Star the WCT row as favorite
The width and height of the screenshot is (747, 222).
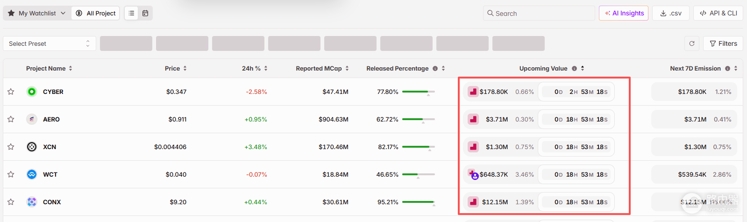click(x=11, y=174)
